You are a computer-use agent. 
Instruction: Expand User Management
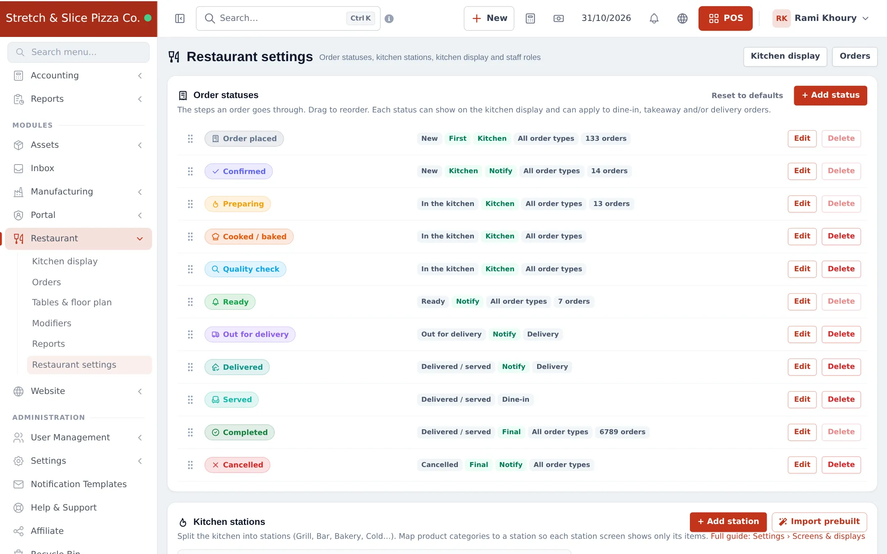pos(140,437)
